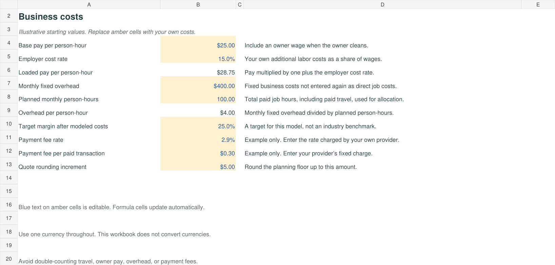This screenshot has width=555, height=265.
Task: Select the $28.75 loaded pay cell
Action: click(198, 70)
